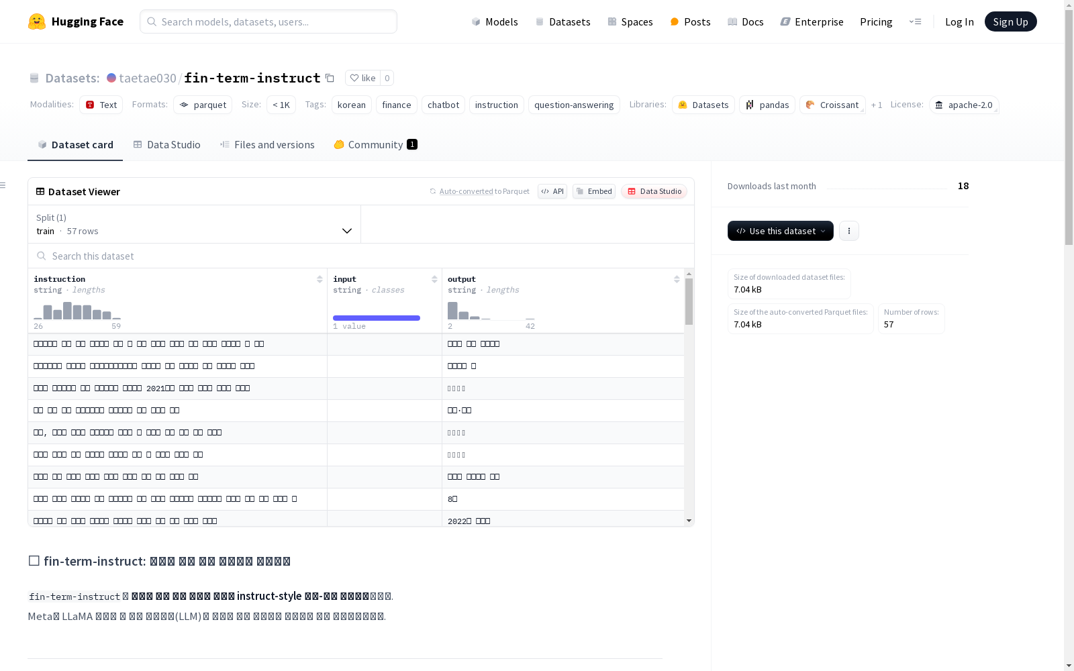Open the red Data Studio button
Image resolution: width=1074 pixels, height=671 pixels.
pyautogui.click(x=654, y=191)
